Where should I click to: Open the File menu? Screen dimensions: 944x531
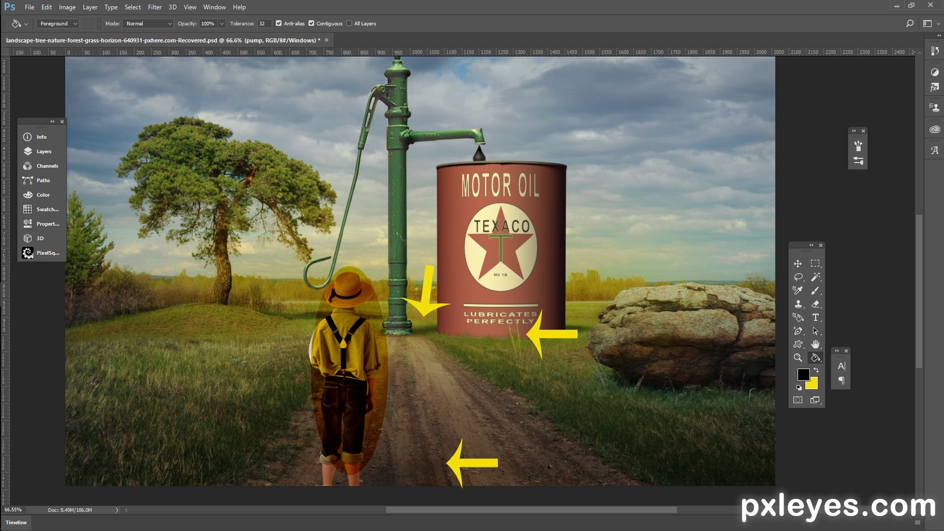pos(30,7)
